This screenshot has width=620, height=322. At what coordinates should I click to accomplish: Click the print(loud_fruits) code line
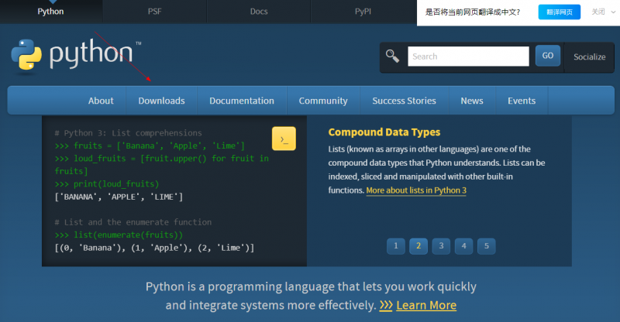(x=107, y=184)
